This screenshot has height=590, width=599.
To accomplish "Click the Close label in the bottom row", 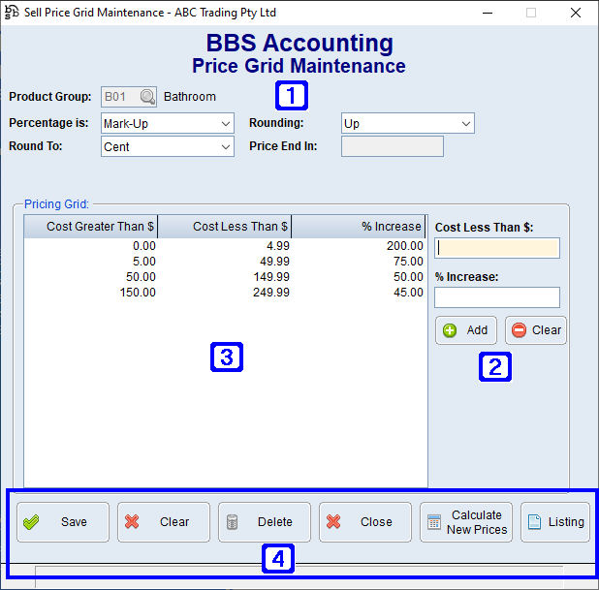I will 376,522.
